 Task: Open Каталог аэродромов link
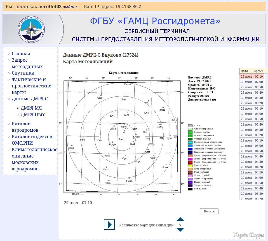pos(25,127)
